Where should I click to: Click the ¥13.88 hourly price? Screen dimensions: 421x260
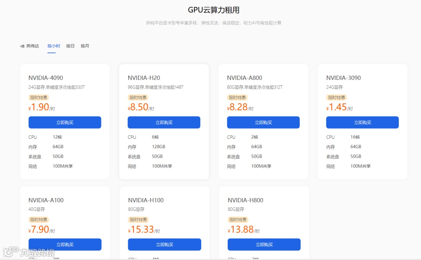(x=244, y=229)
